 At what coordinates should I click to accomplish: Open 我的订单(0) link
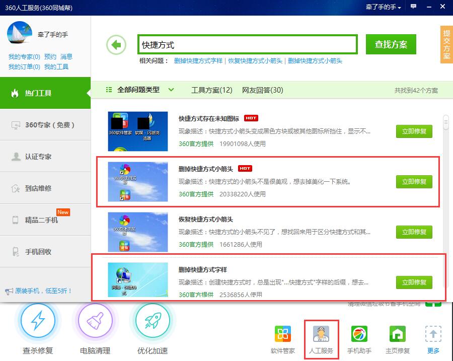click(x=24, y=67)
